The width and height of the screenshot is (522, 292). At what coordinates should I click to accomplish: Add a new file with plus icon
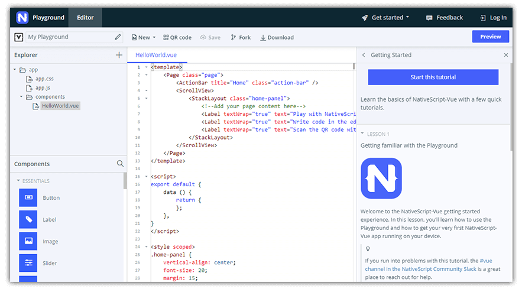click(x=119, y=55)
